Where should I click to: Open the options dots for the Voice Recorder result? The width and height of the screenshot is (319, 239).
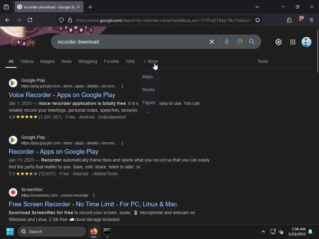coord(122,86)
